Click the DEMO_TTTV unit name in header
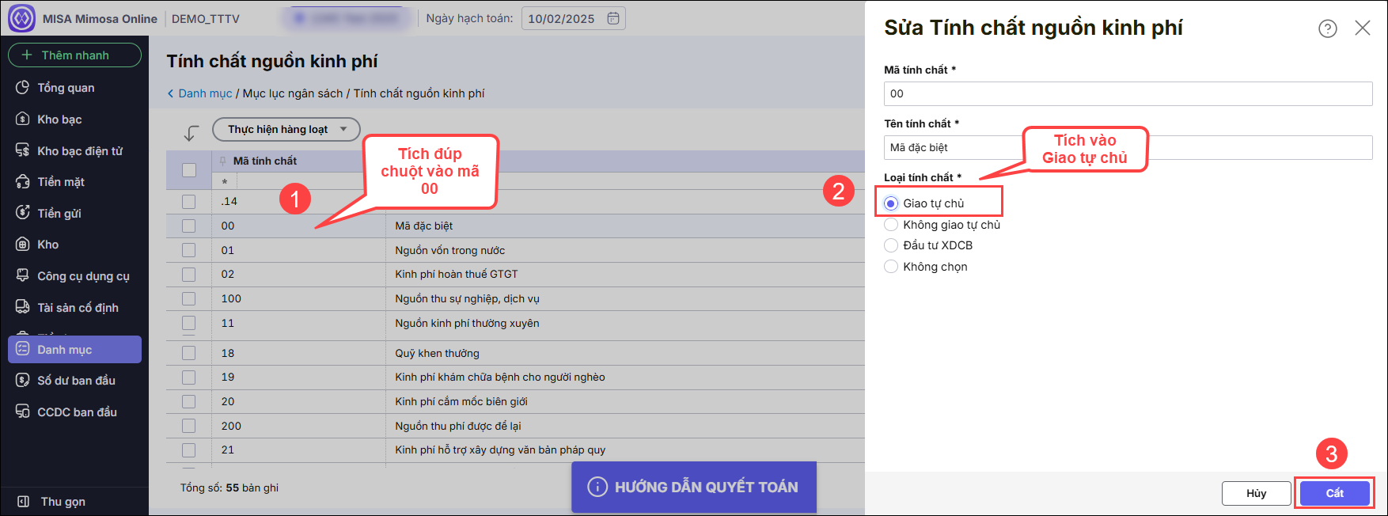The height and width of the screenshot is (516, 1388). tap(206, 18)
